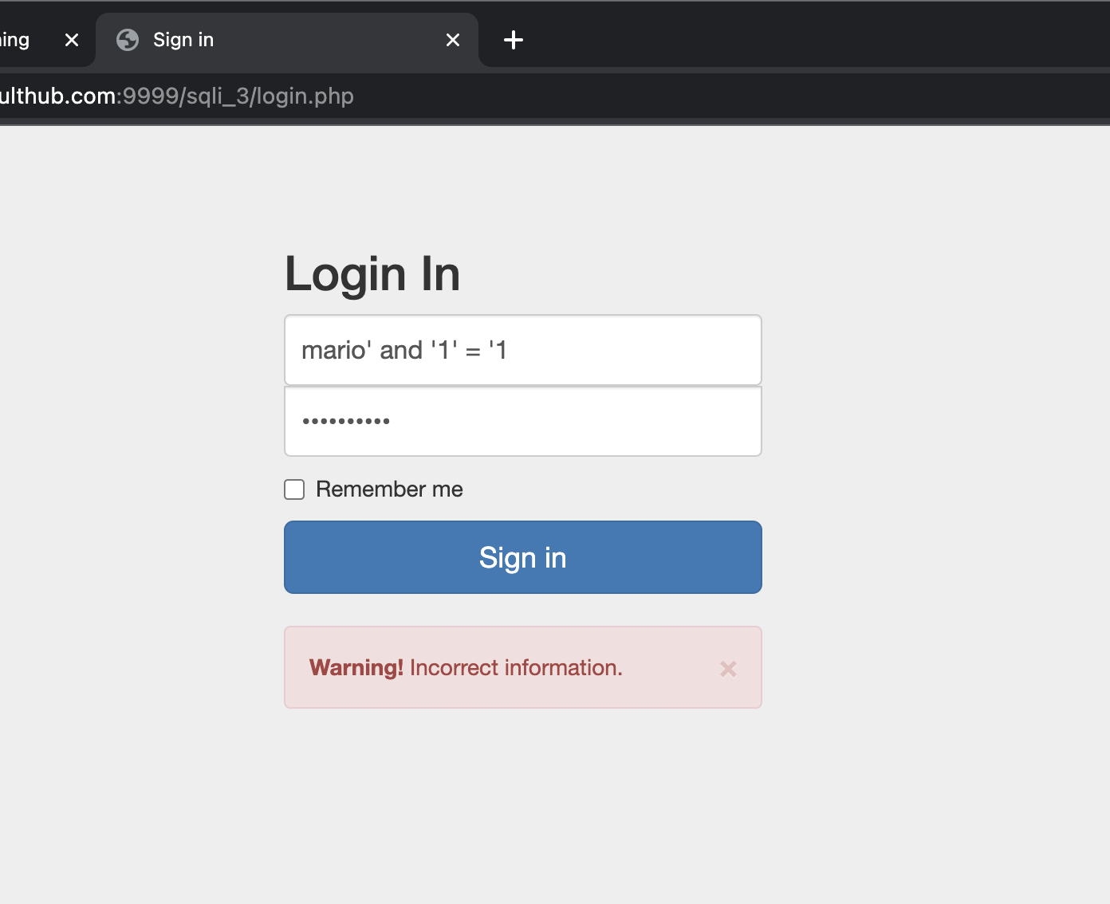Submit with the blue Sign in button
The image size is (1110, 904).
523,557
